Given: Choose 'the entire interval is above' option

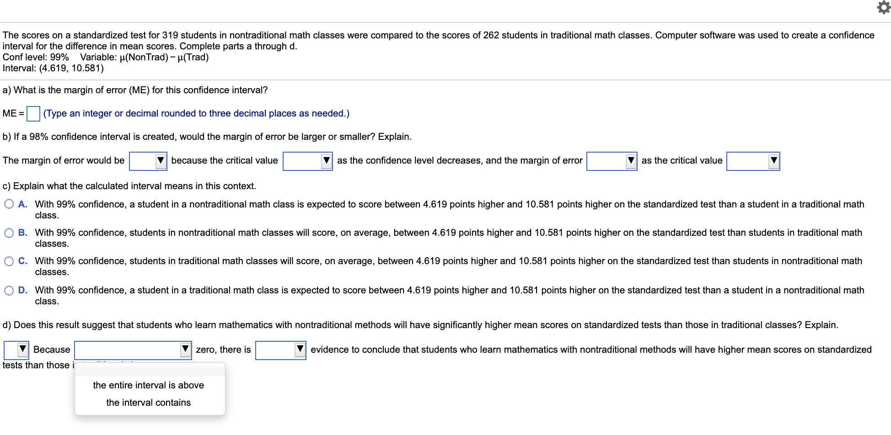Looking at the screenshot, I should [149, 385].
